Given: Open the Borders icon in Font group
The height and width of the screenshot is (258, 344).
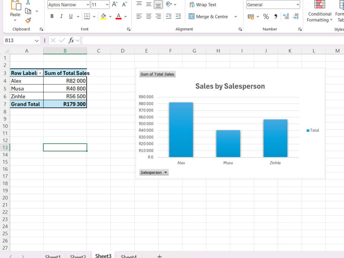Looking at the screenshot, I should pyautogui.click(x=87, y=16).
